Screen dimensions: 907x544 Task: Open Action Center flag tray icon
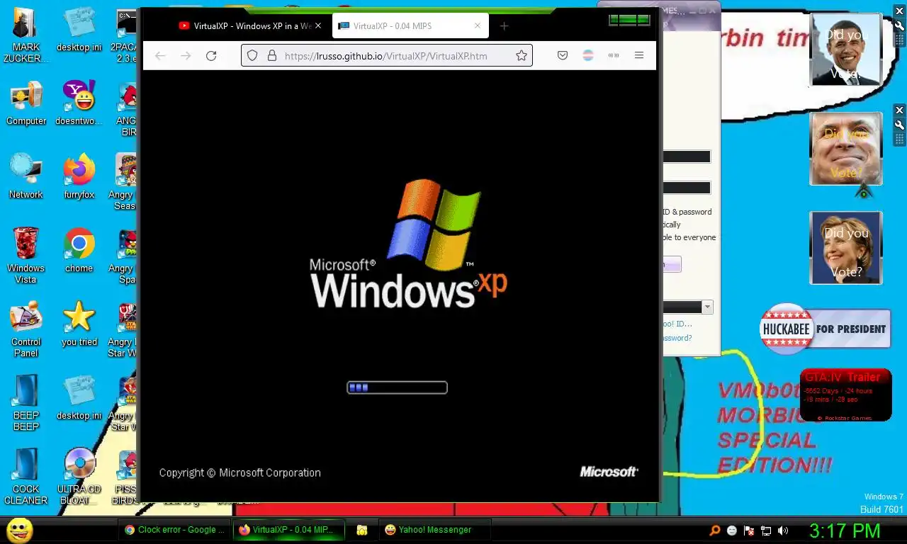point(749,531)
